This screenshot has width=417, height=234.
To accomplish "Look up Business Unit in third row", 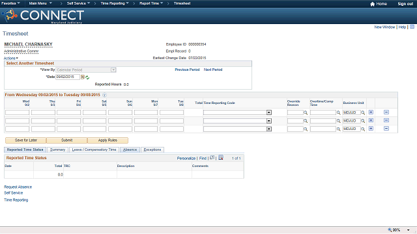I will [x=363, y=129].
